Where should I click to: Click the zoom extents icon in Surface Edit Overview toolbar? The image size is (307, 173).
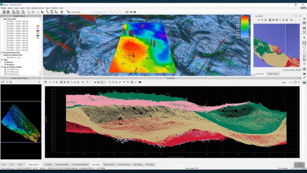point(3,82)
